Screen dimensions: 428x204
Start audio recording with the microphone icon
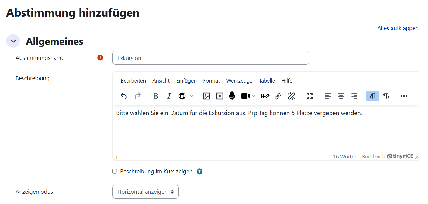232,96
